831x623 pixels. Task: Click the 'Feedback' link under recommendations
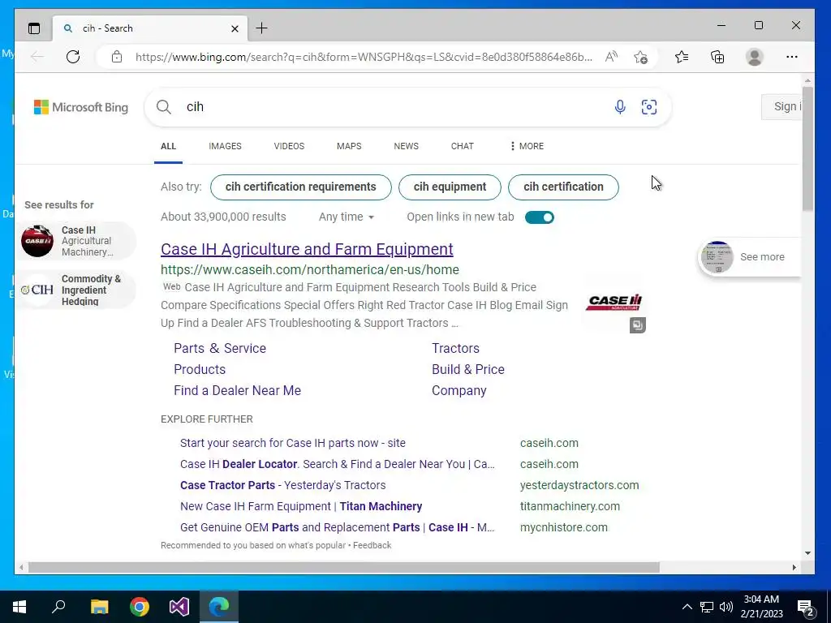(x=372, y=546)
